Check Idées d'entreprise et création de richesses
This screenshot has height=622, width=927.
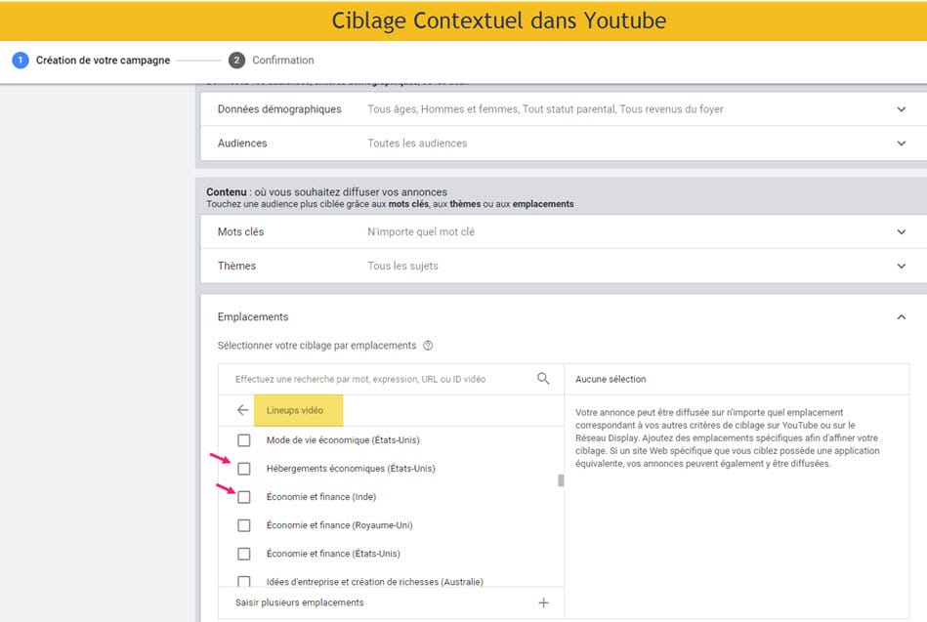pos(243,581)
